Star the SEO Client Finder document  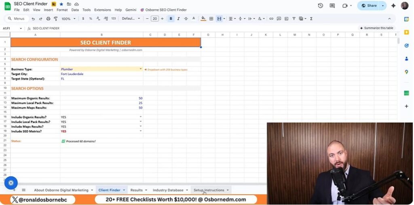(61, 4)
